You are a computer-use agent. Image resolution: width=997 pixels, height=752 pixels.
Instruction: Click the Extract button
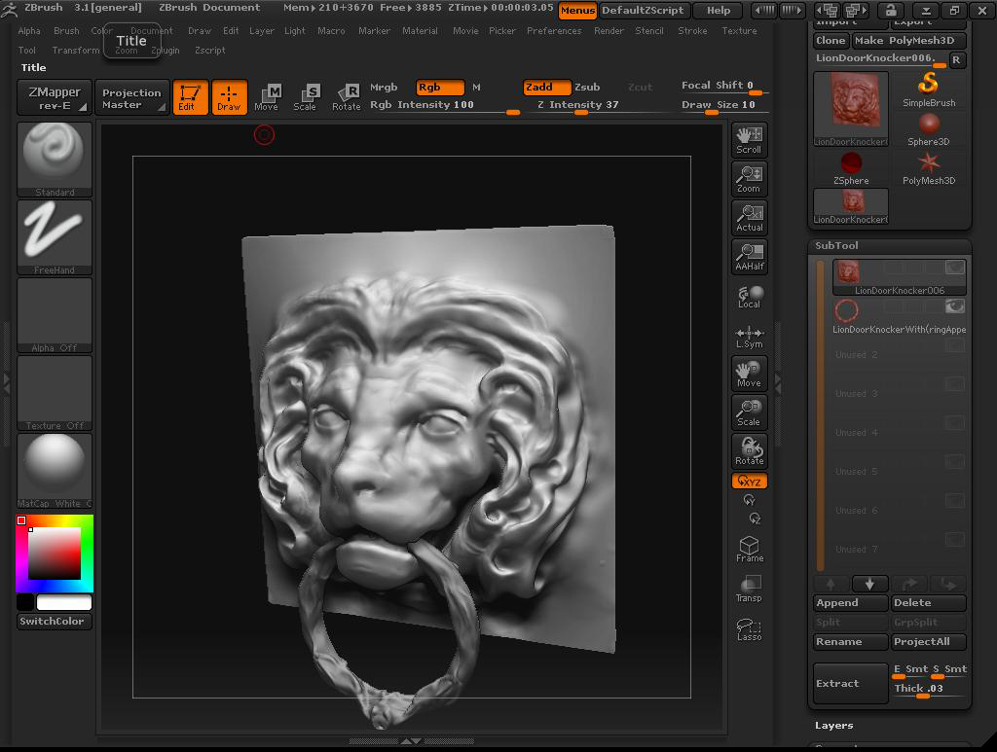tap(851, 683)
